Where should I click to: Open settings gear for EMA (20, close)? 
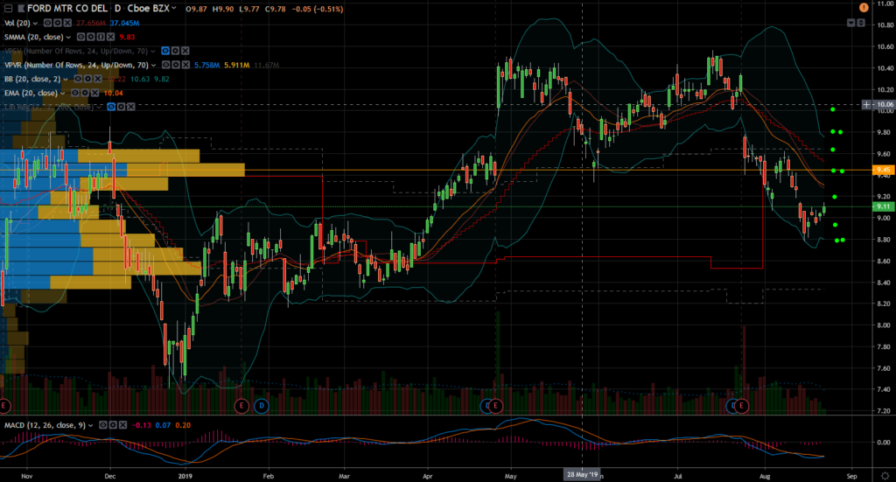click(85, 93)
